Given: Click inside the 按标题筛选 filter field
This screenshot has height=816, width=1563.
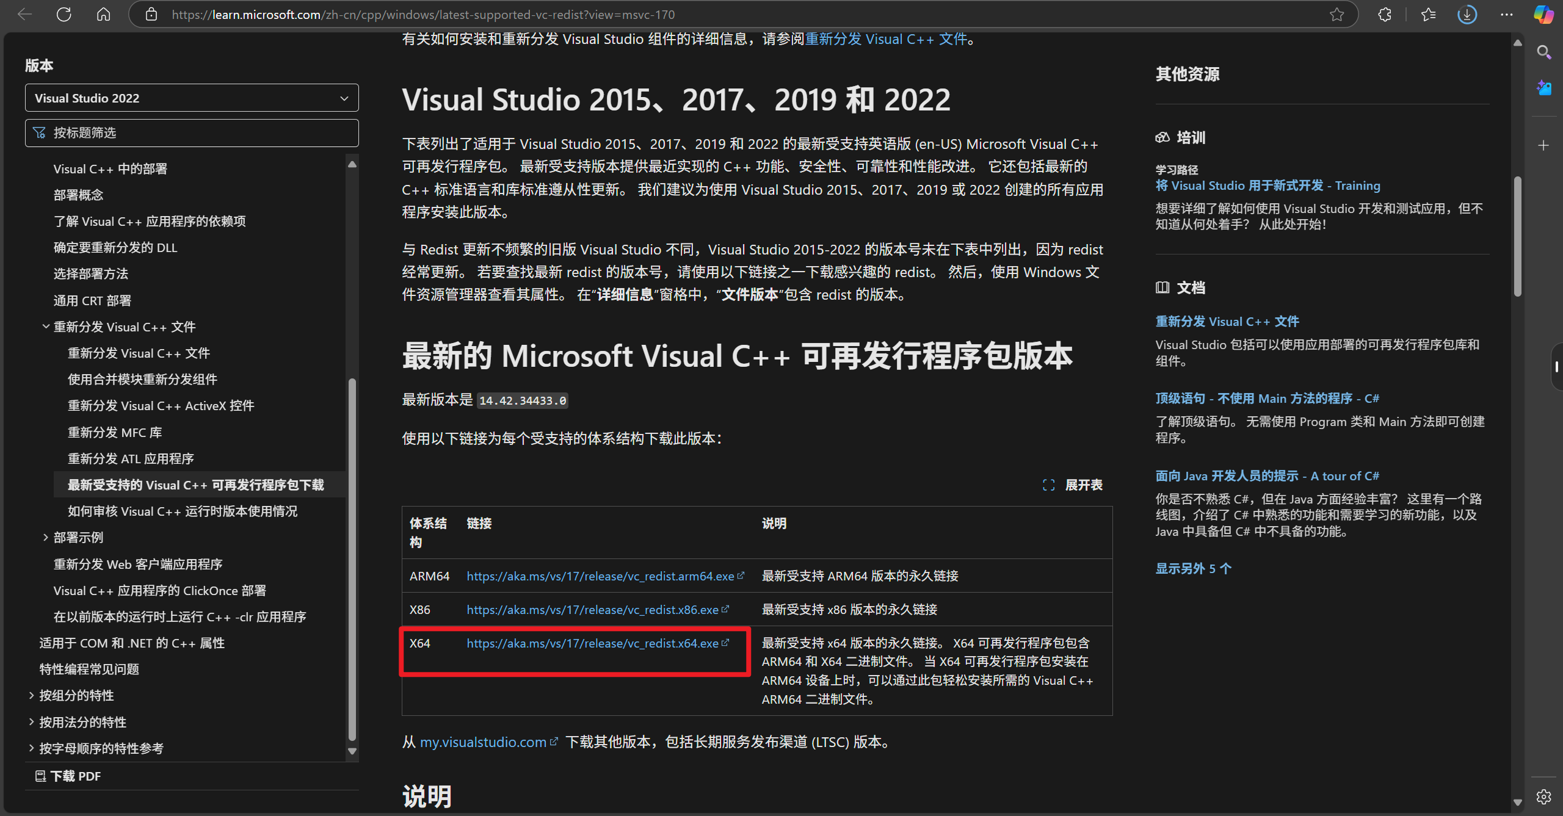Looking at the screenshot, I should pyautogui.click(x=191, y=132).
